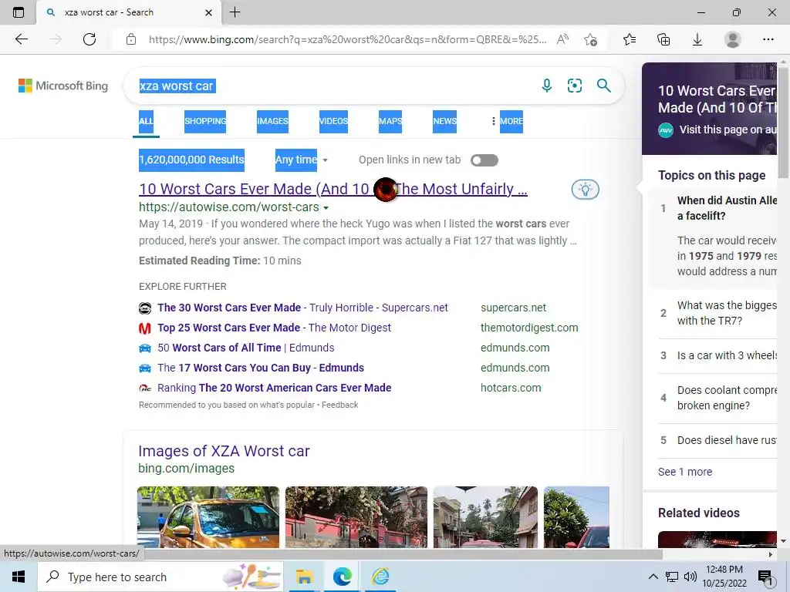The width and height of the screenshot is (790, 592).
Task: Expand 'Is a car with 3 wheels' question
Action: [718, 355]
